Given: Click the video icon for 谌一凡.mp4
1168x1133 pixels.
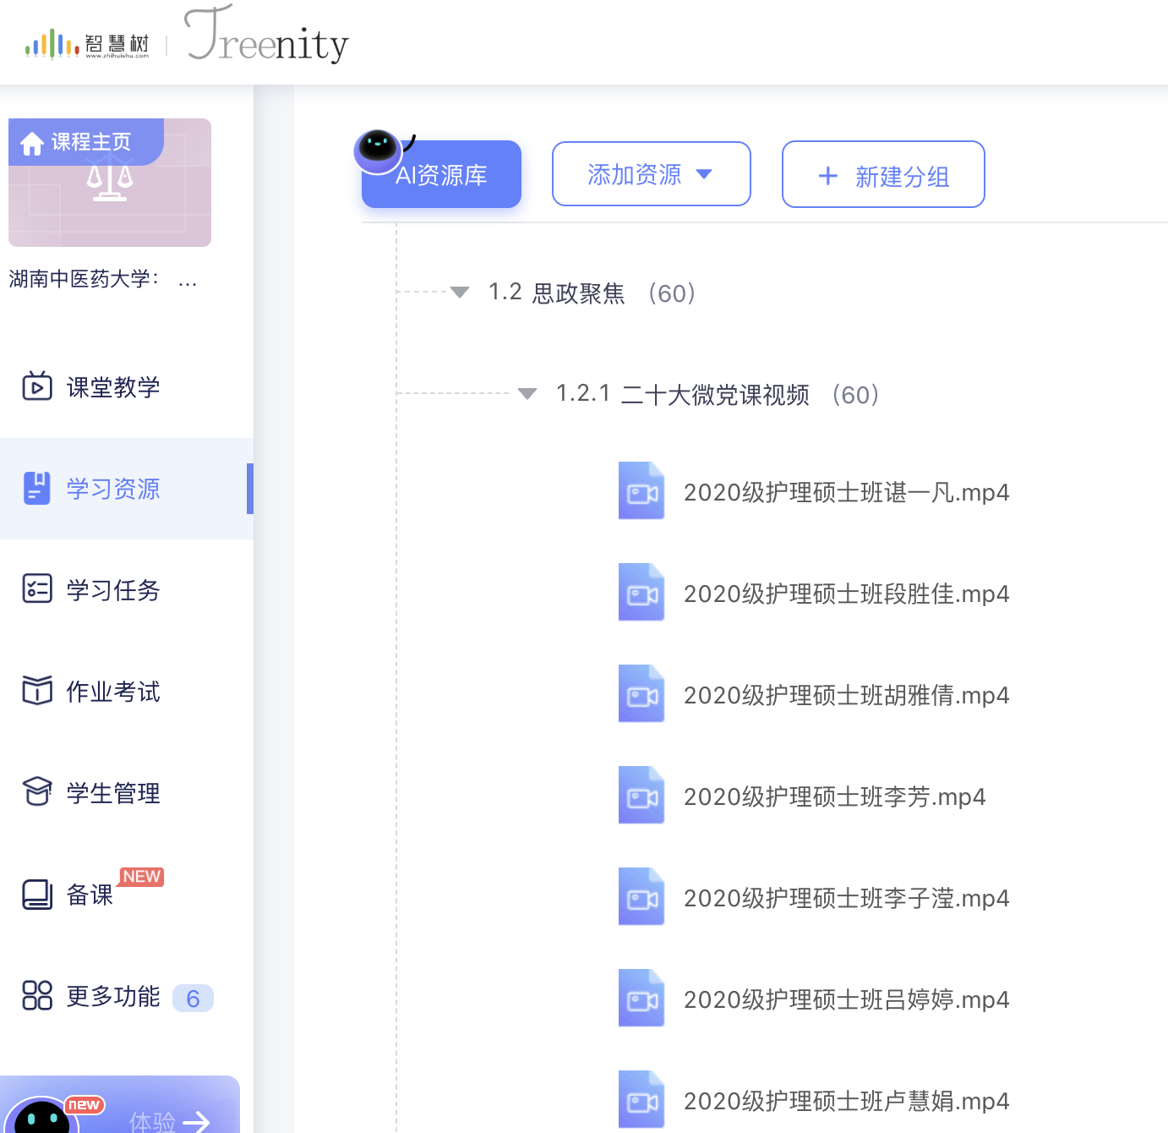Looking at the screenshot, I should coord(641,491).
